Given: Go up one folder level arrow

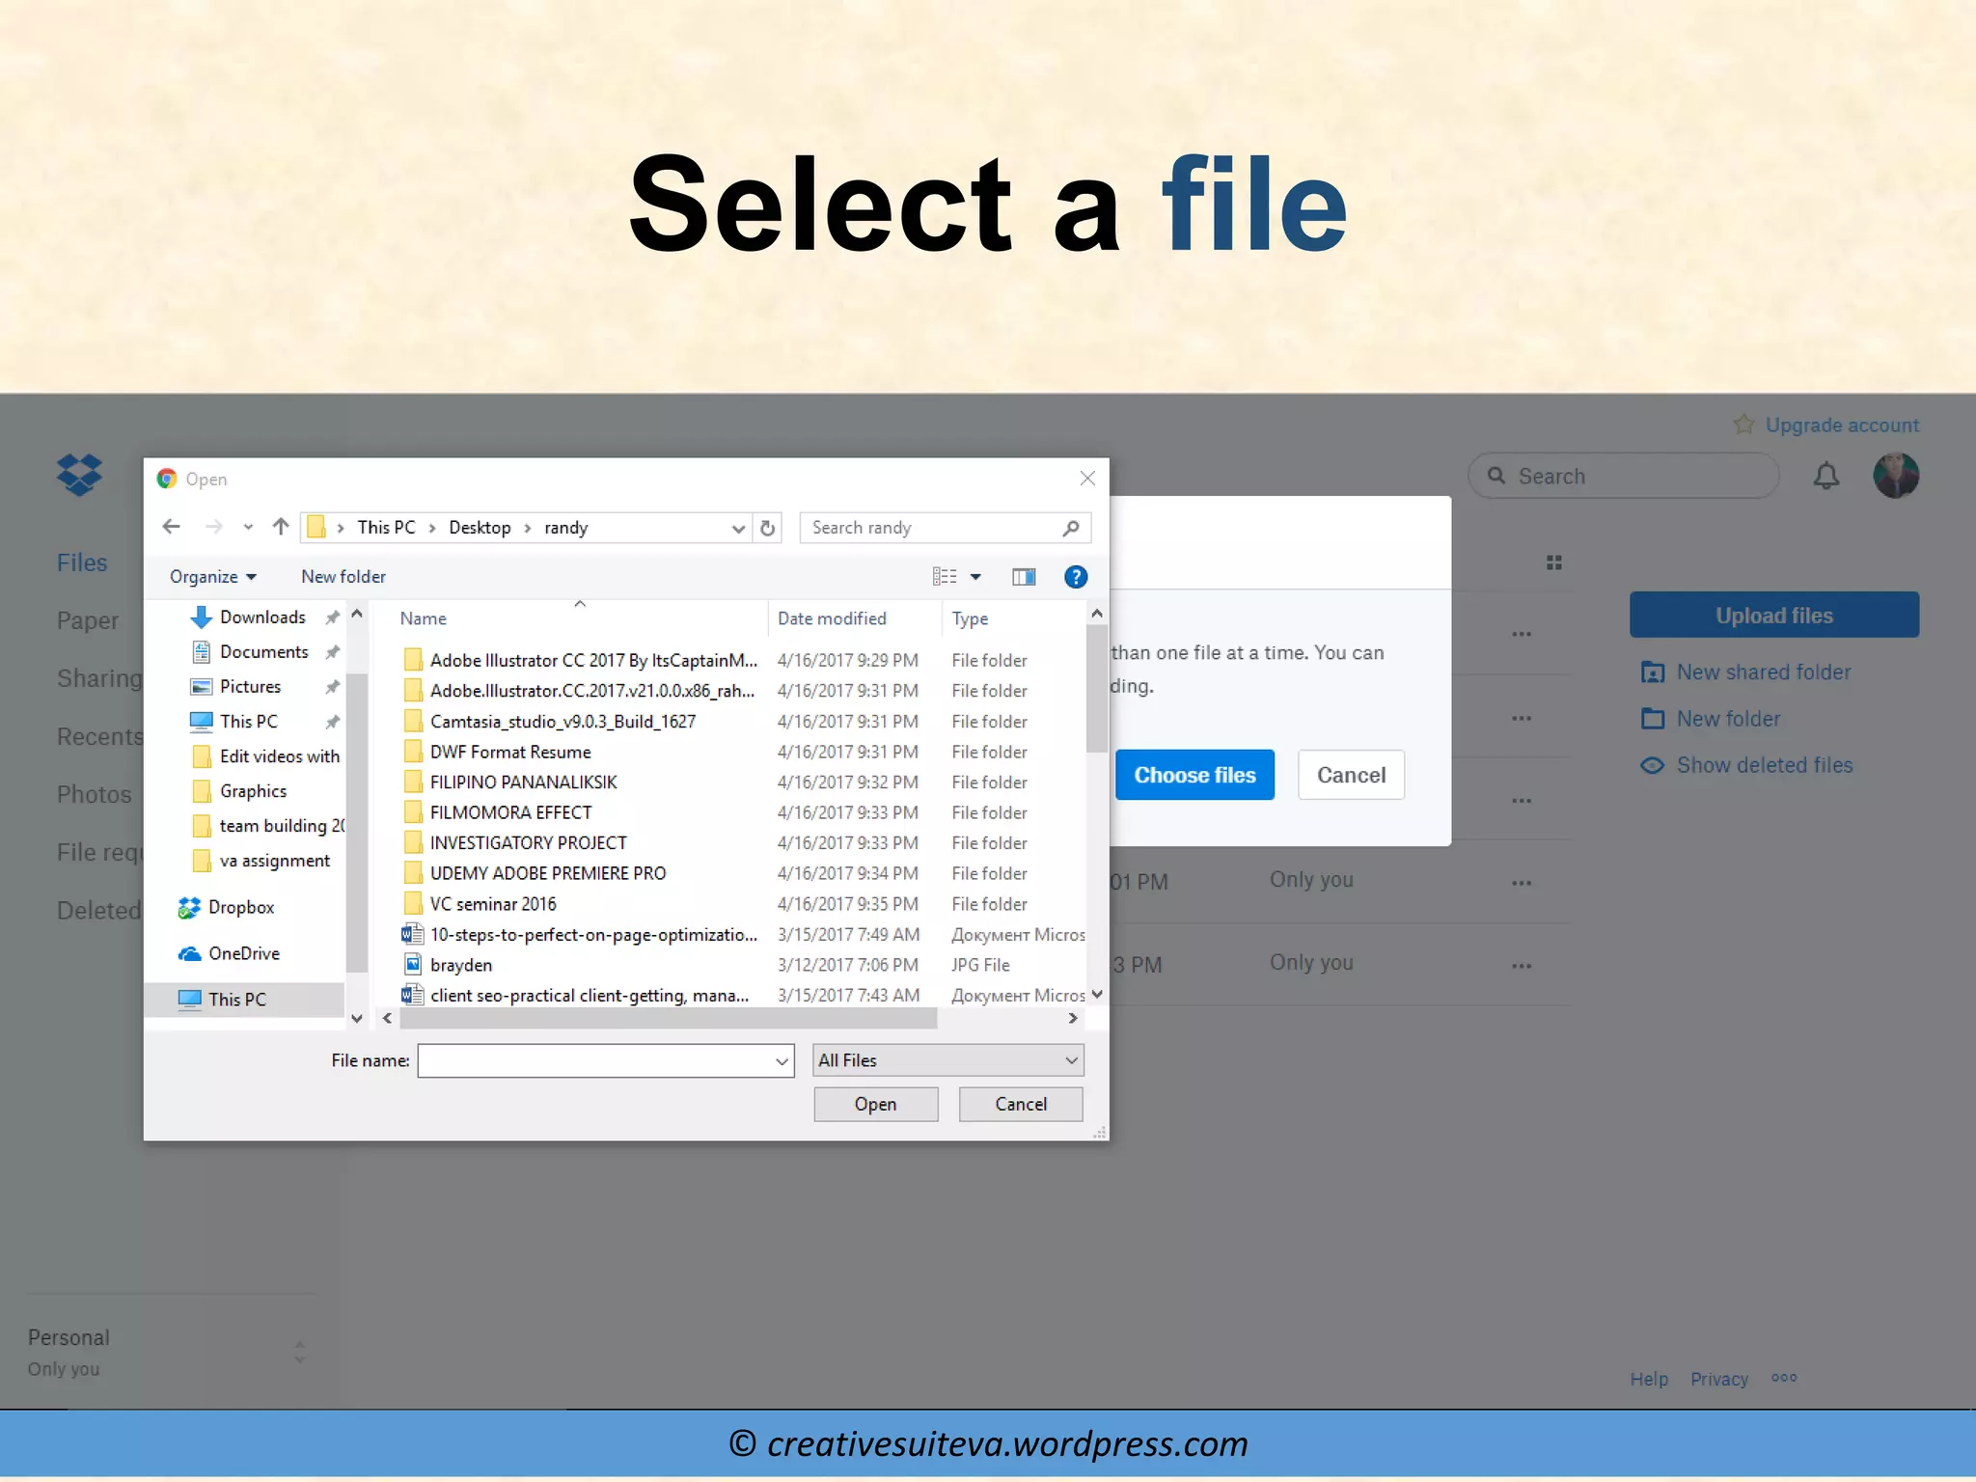Looking at the screenshot, I should point(281,527).
